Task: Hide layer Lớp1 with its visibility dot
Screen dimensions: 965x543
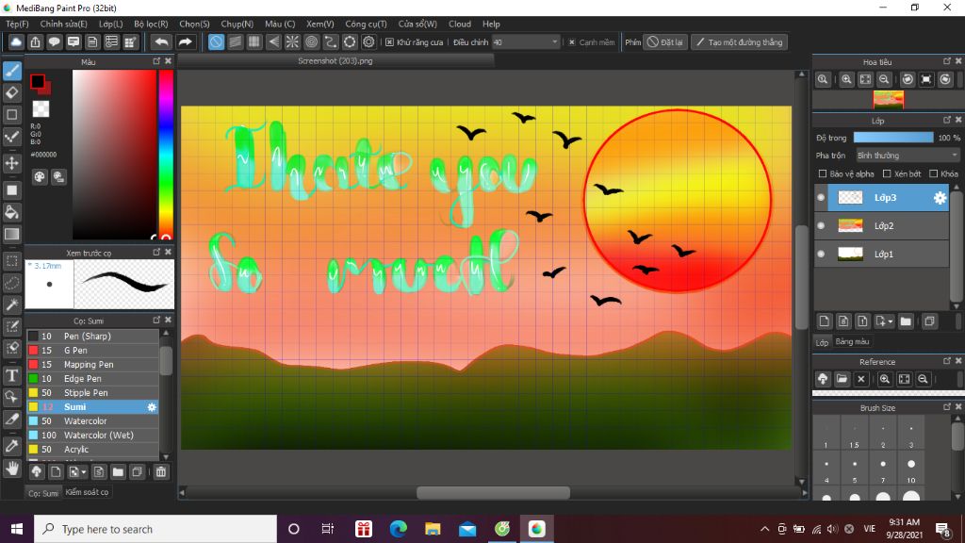Action: (821, 254)
